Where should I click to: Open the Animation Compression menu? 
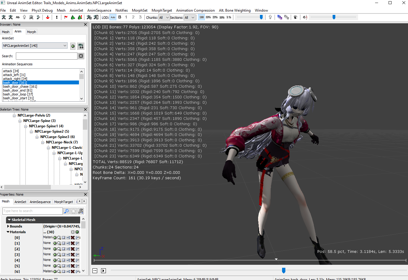[x=195, y=10]
